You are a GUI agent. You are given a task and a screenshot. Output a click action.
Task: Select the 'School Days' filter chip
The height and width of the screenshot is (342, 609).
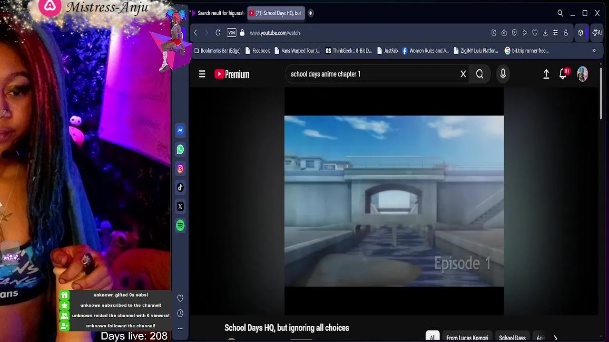(x=512, y=337)
